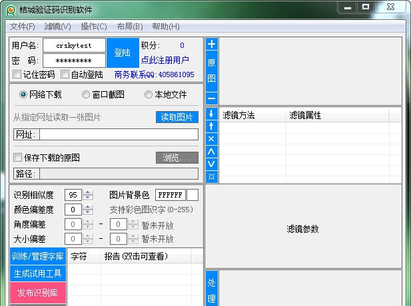Open the 滤镜(V) menu
This screenshot has width=411, height=306.
click(x=57, y=27)
